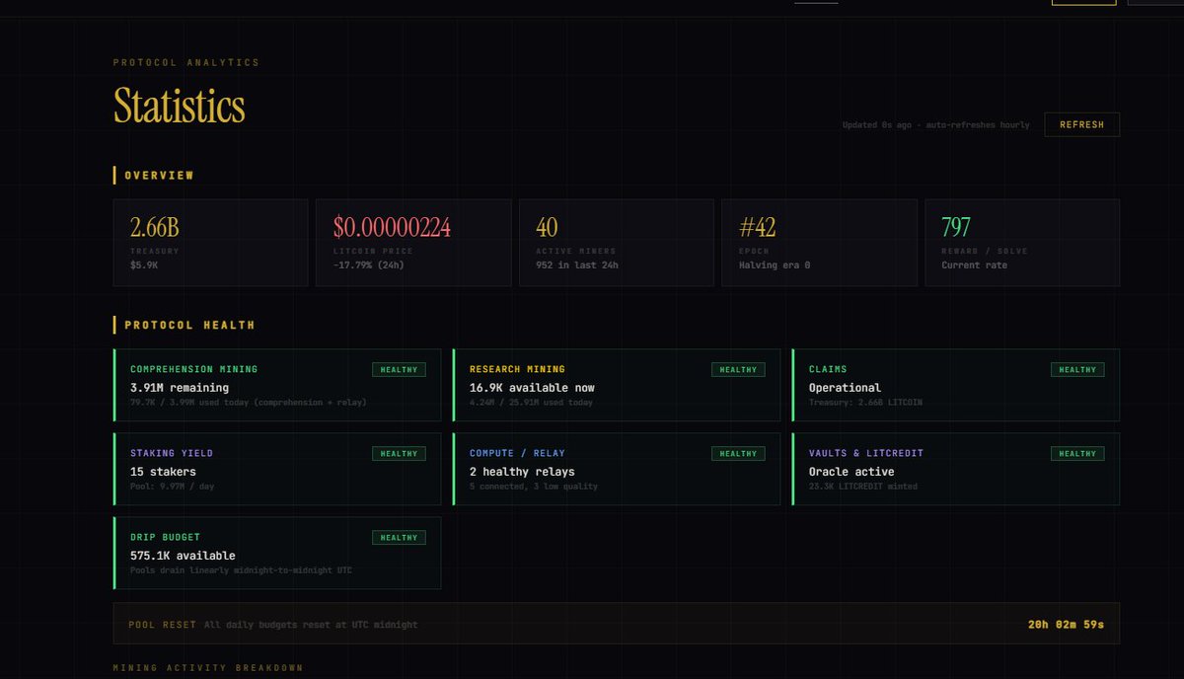Viewport: 1184px width, 679px height.
Task: Click the COMPREHENSION MINING card title
Action: 193,369
